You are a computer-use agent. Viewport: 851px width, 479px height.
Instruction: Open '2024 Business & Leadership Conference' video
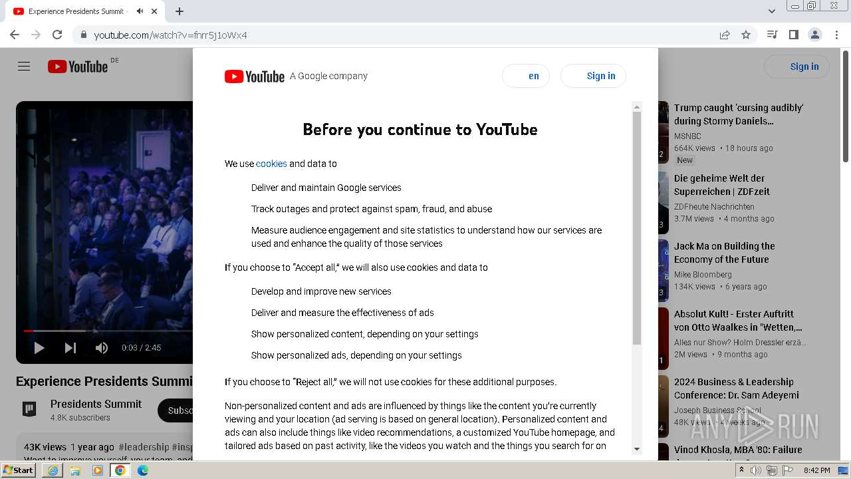coord(737,389)
